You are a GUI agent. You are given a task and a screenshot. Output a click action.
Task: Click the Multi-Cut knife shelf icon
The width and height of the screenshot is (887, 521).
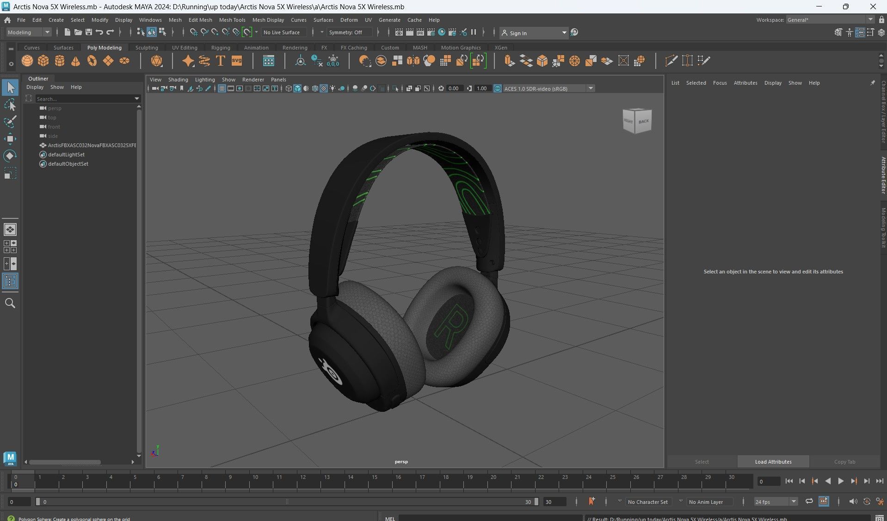pyautogui.click(x=671, y=61)
